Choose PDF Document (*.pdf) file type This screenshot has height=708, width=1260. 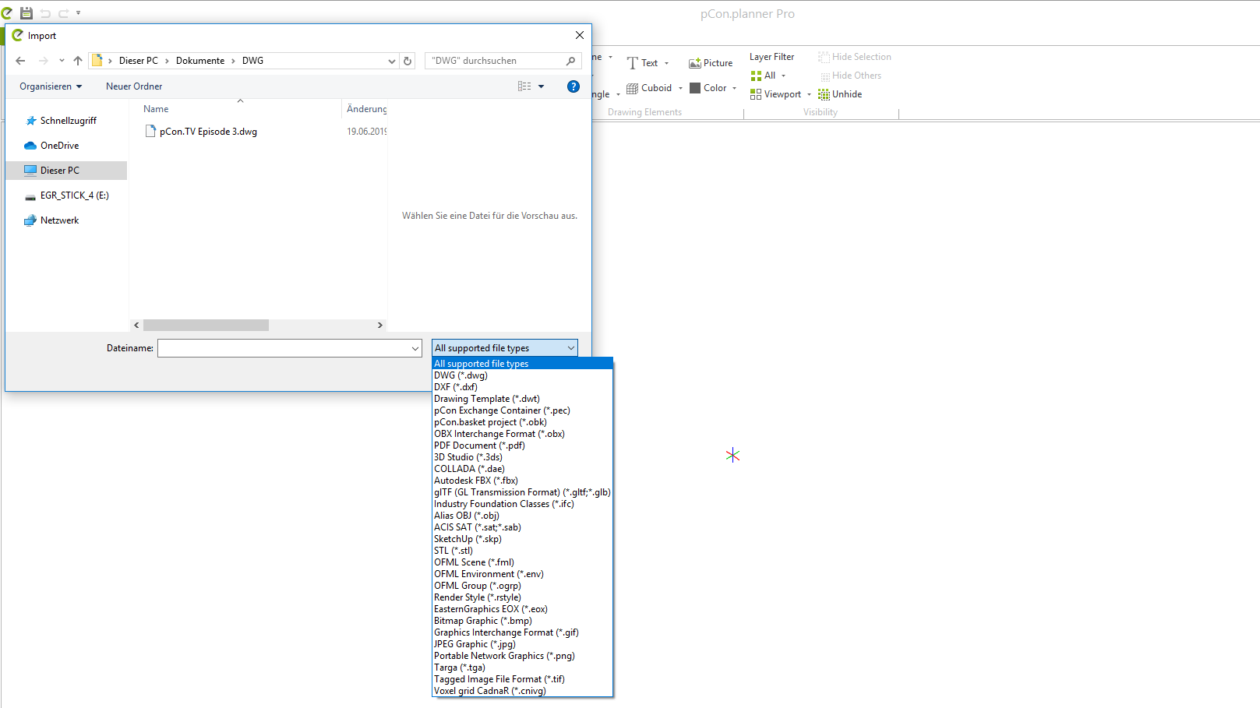click(523, 446)
